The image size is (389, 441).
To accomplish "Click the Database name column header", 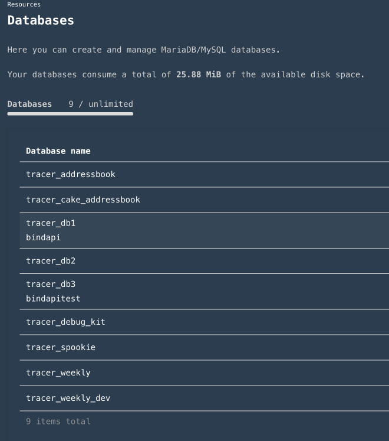I will click(x=58, y=151).
